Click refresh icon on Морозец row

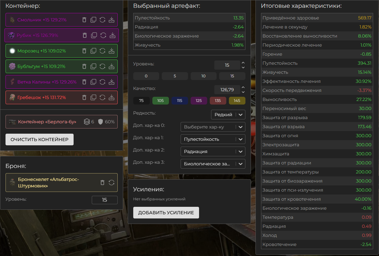102,51
